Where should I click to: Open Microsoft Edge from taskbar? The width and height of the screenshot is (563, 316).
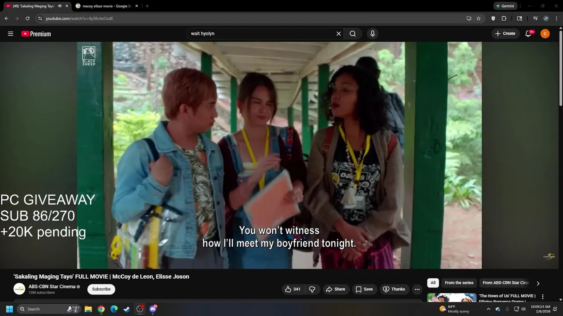pos(114,309)
